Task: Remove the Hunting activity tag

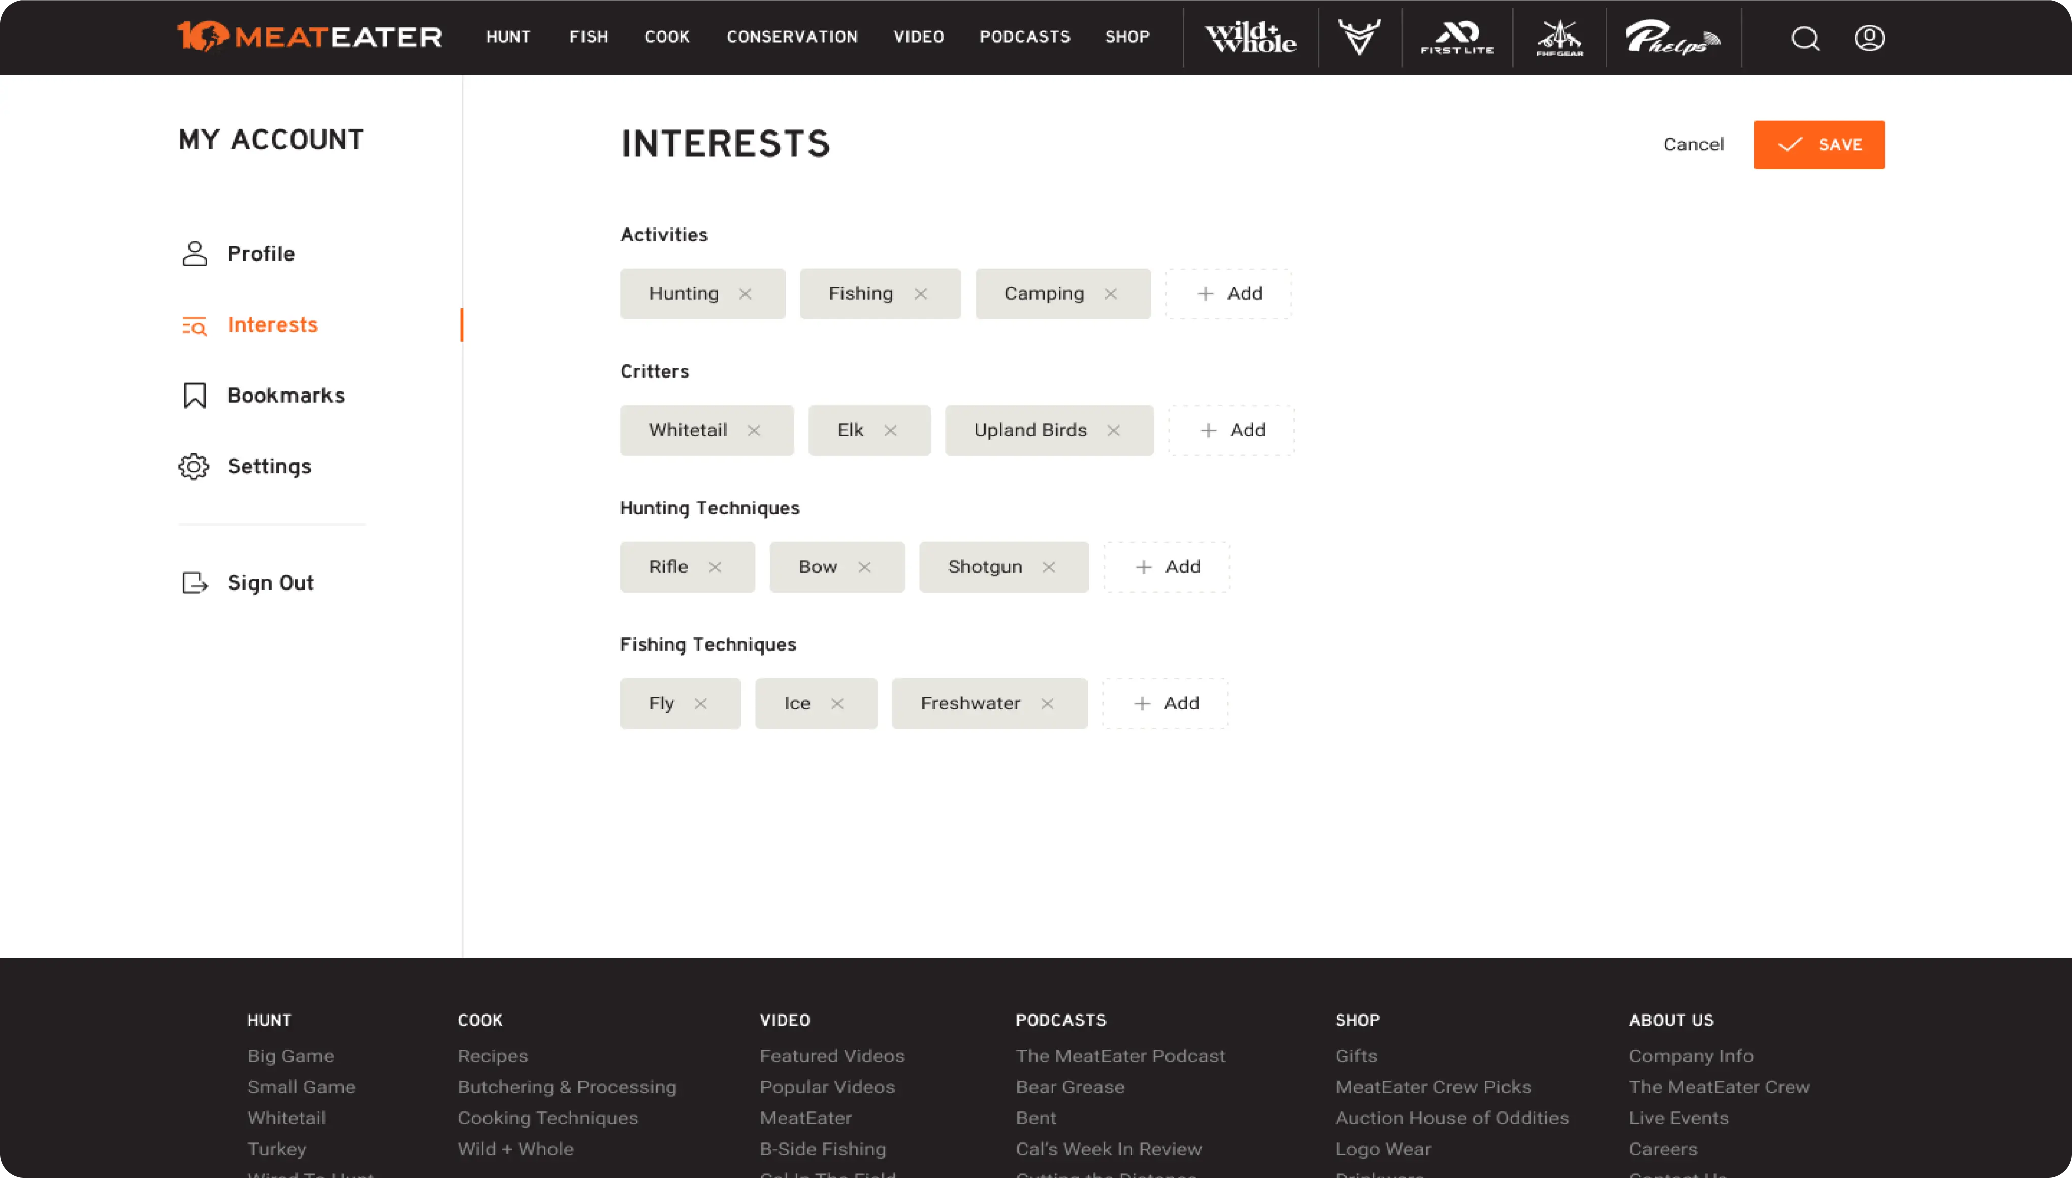Action: tap(746, 293)
